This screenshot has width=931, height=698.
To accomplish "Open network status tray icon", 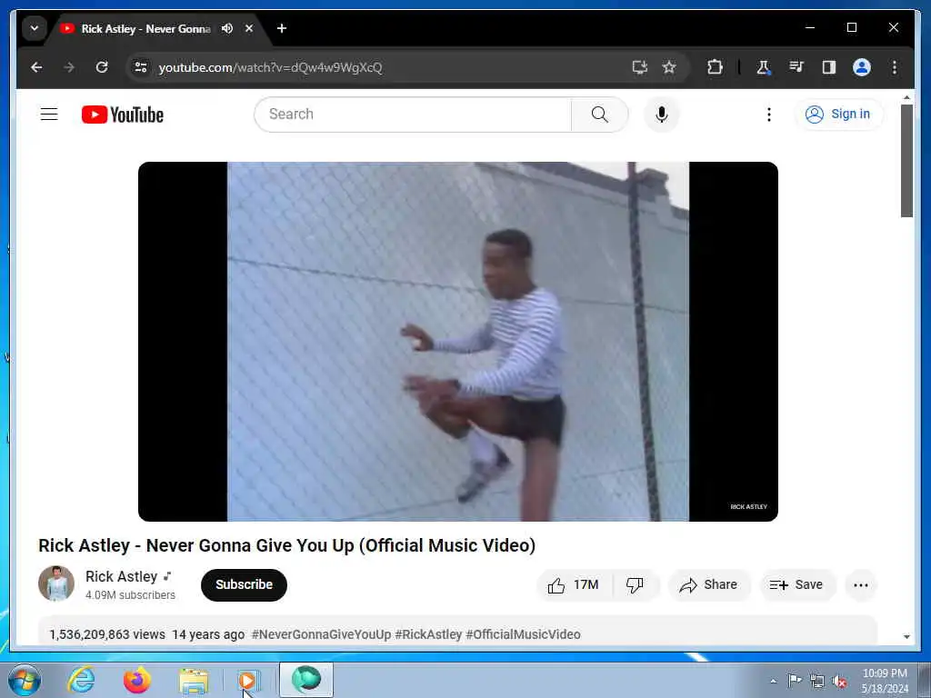I will 817,682.
